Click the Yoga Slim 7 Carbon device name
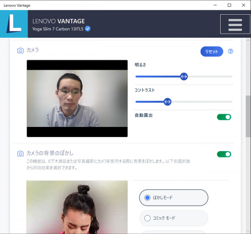The image size is (251, 234). pos(58,29)
